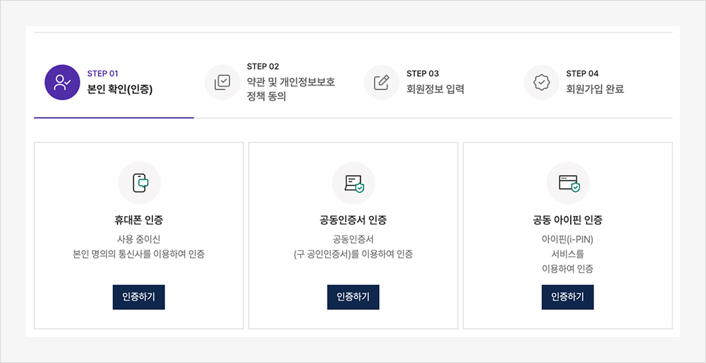Click the 공동인증서 인증 card title

coord(353,220)
